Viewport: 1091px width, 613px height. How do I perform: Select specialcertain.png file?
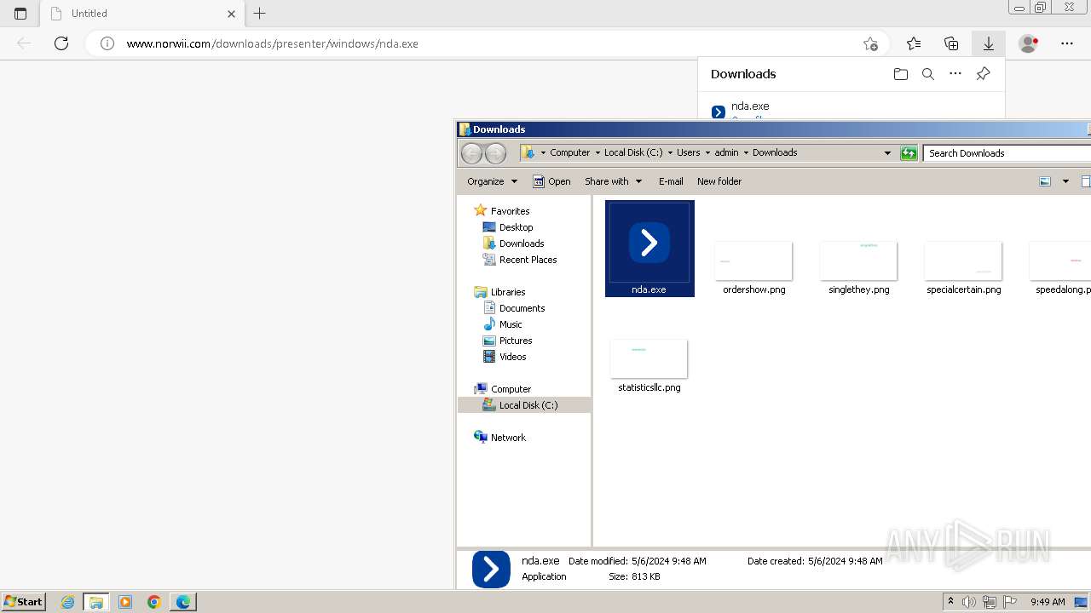click(x=964, y=268)
